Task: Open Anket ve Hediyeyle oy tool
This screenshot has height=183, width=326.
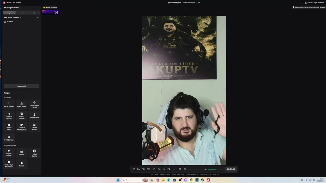Action: click(22, 127)
